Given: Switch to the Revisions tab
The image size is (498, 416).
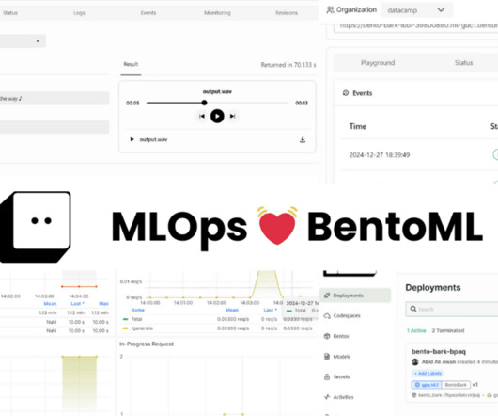Looking at the screenshot, I should pos(287,13).
